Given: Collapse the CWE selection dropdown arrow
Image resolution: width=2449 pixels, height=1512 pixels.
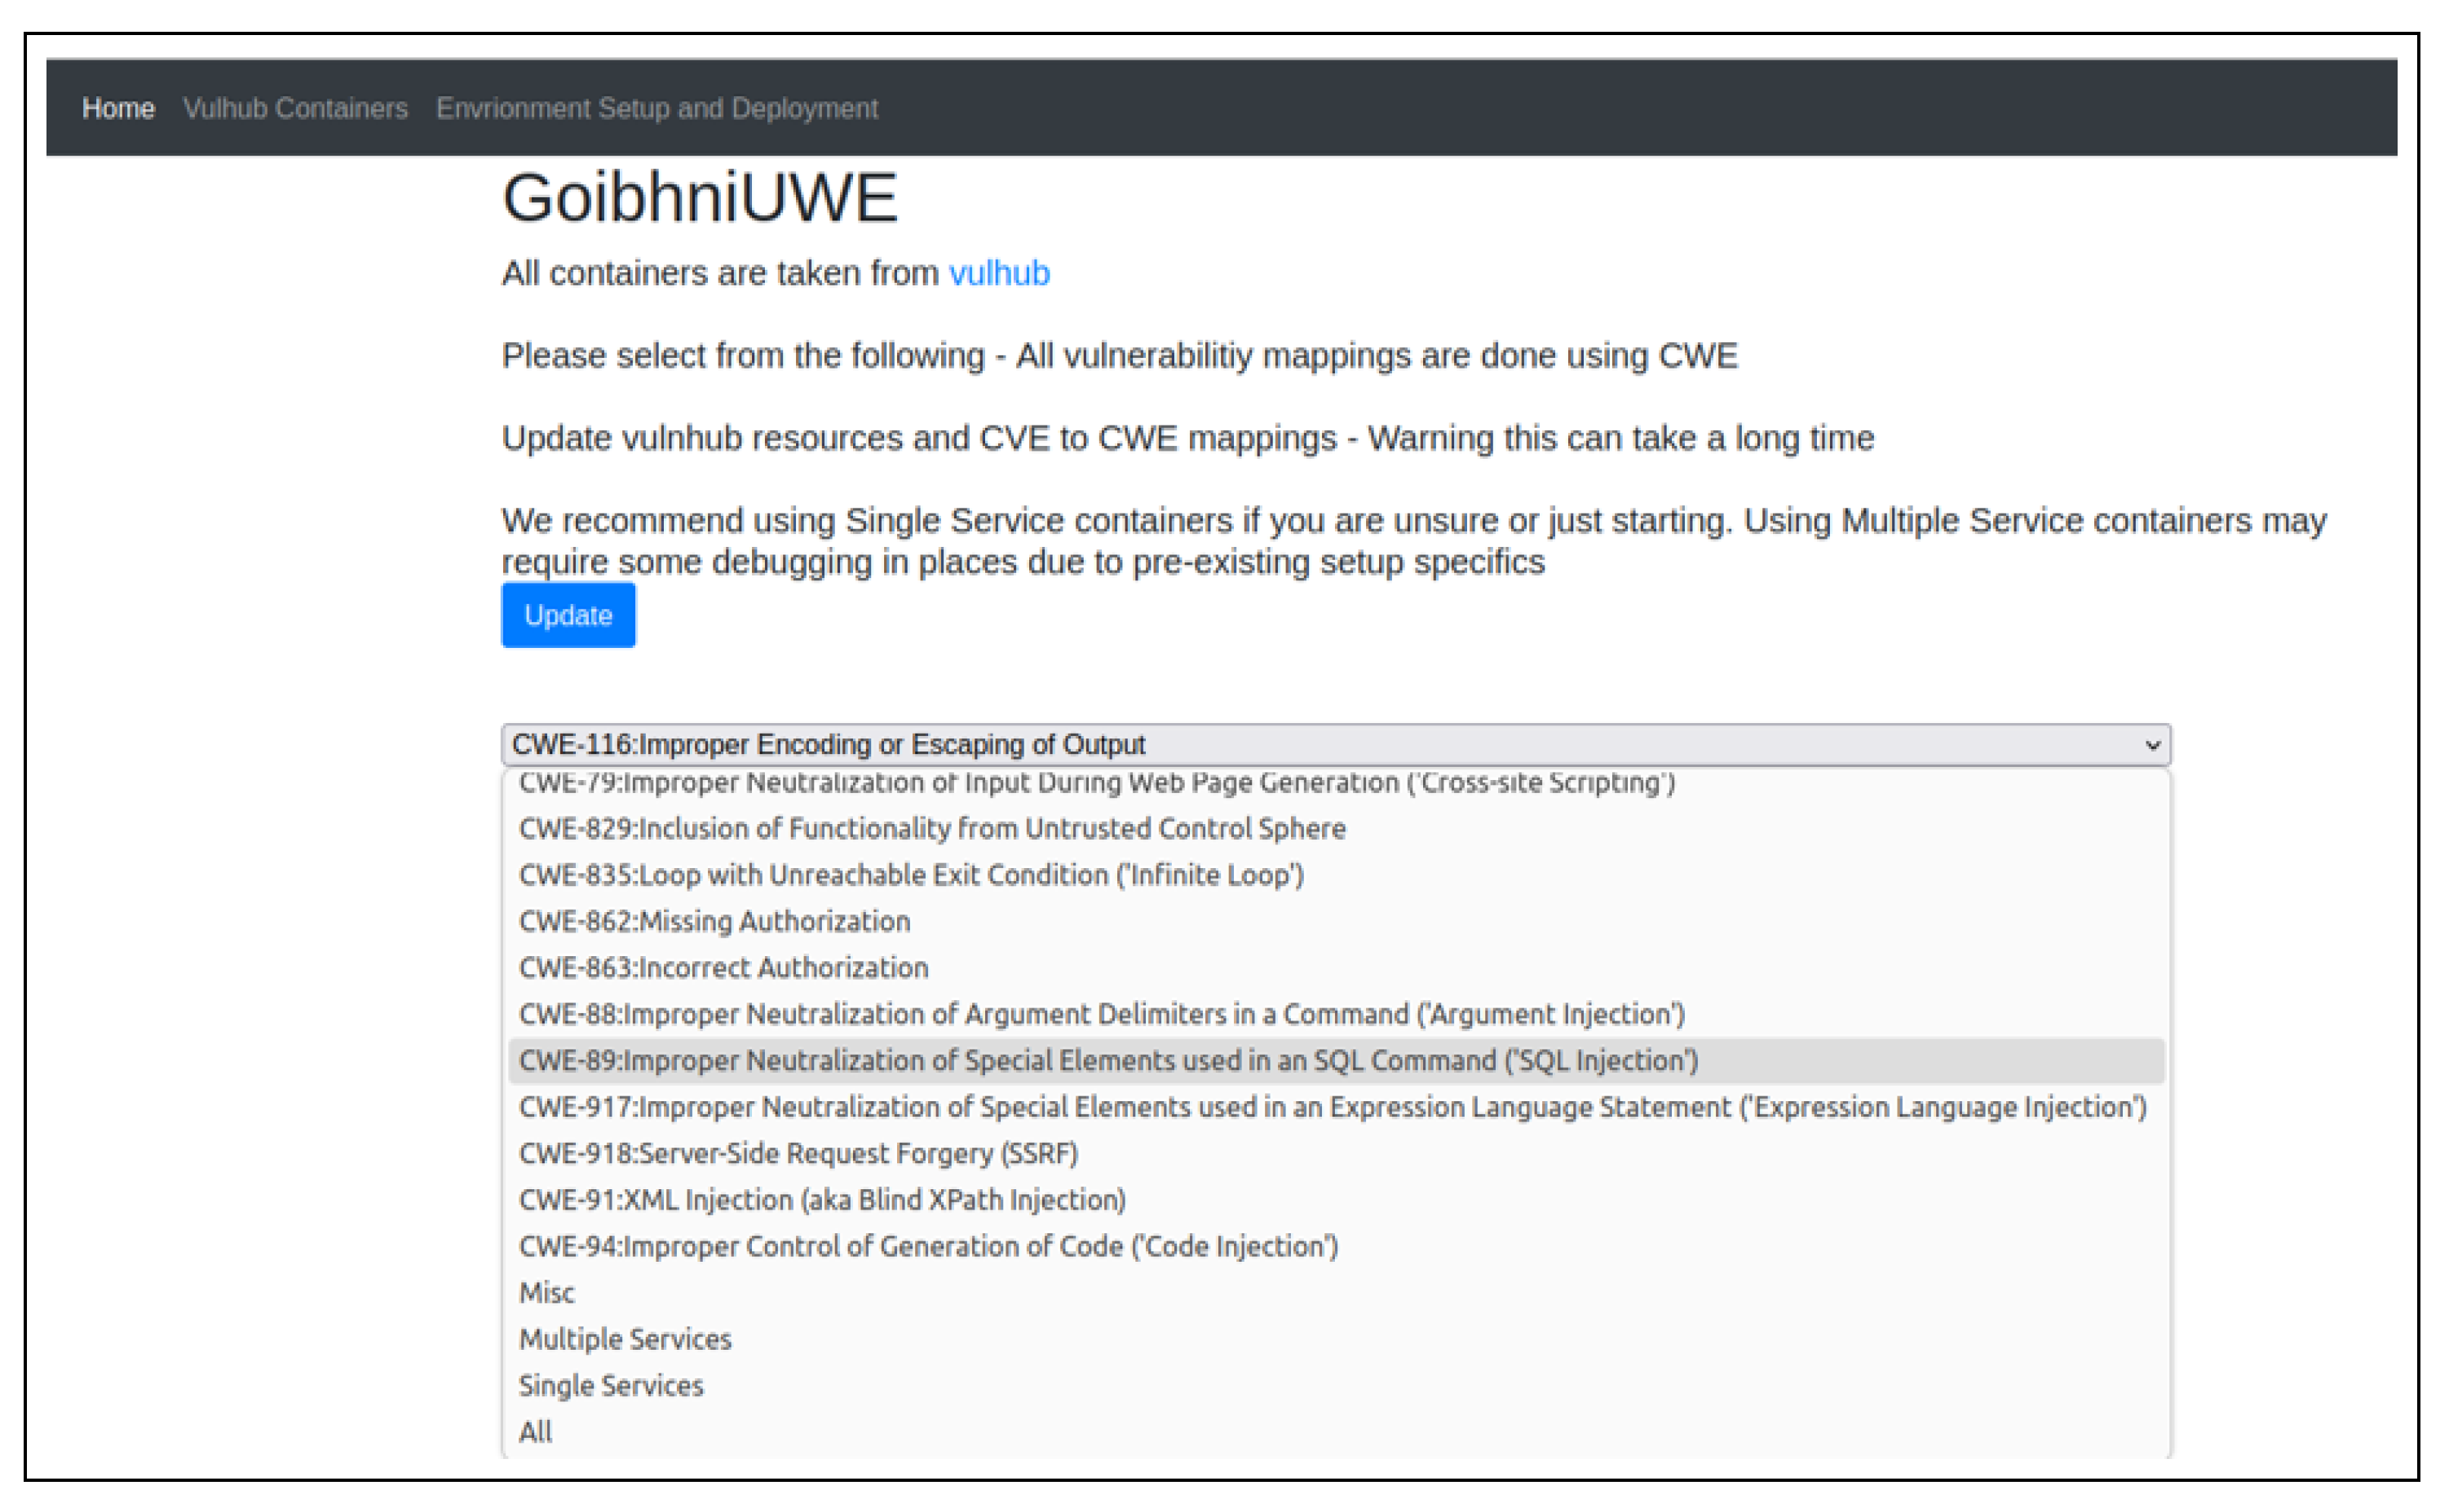Looking at the screenshot, I should [2152, 745].
